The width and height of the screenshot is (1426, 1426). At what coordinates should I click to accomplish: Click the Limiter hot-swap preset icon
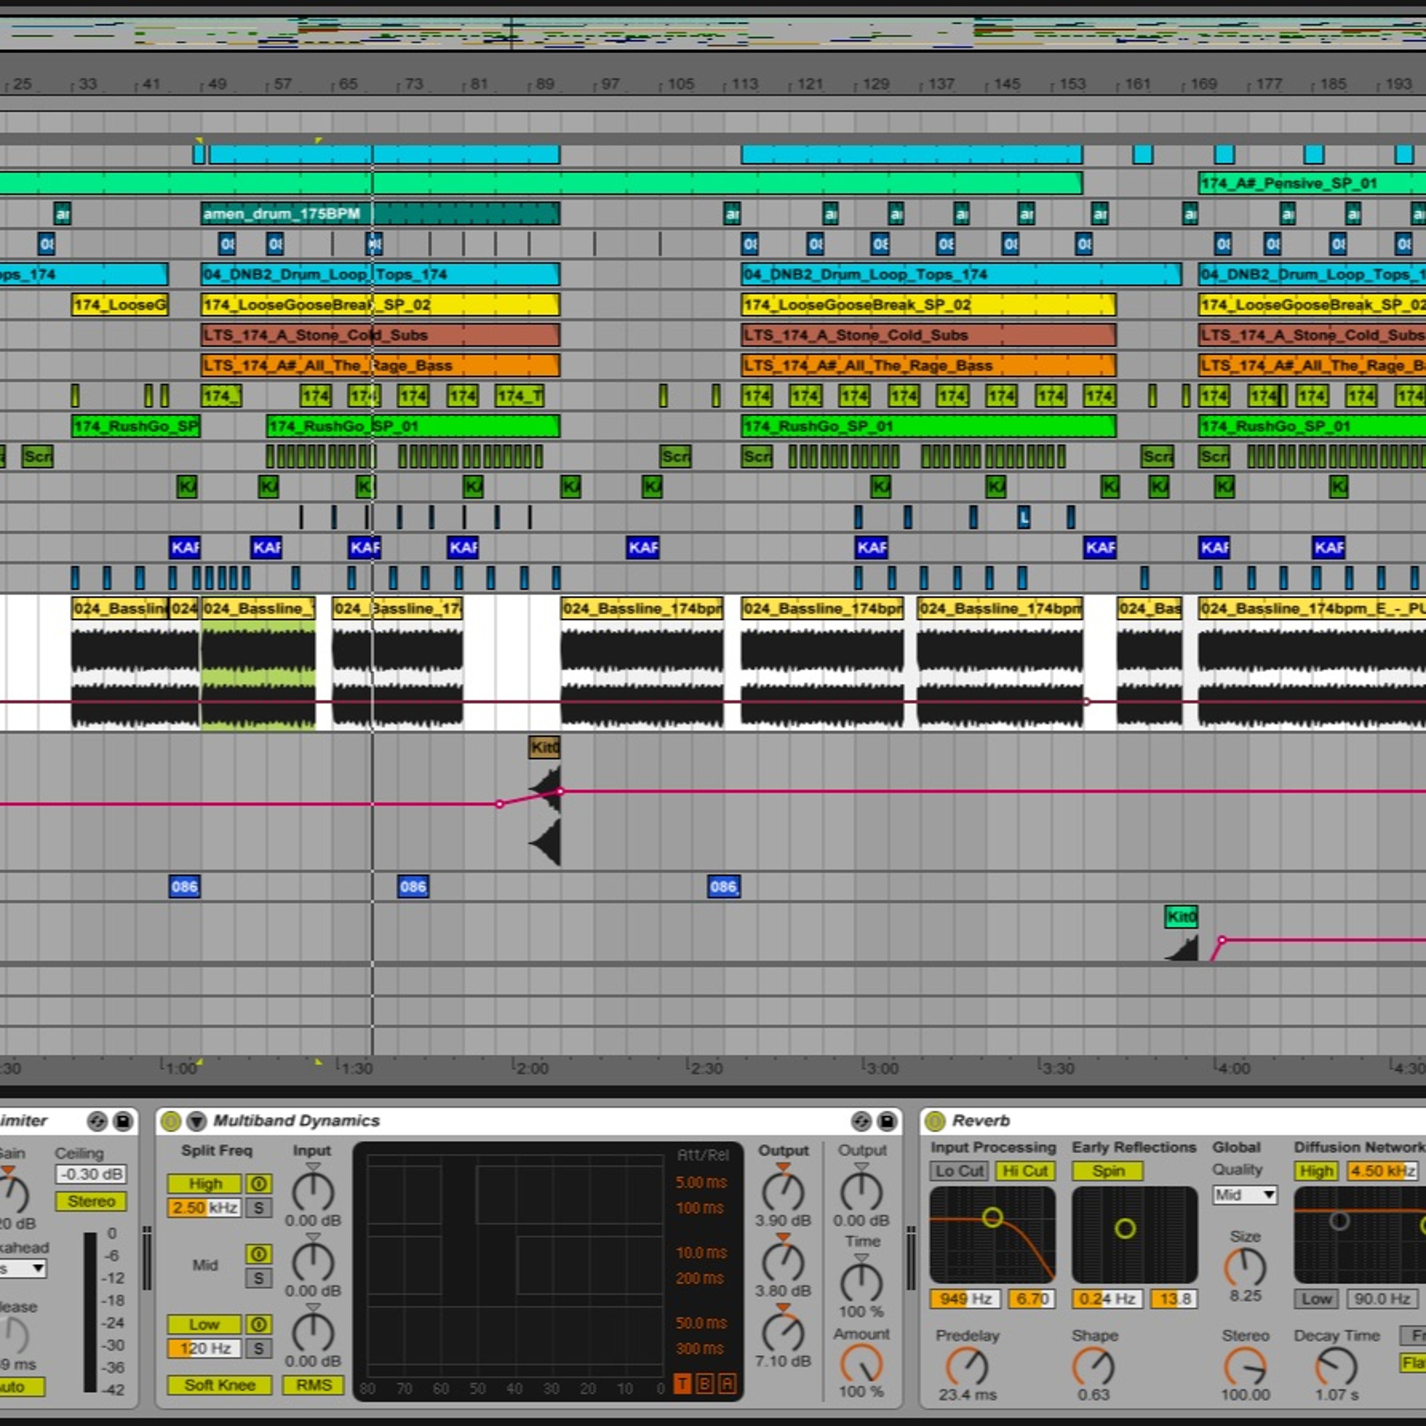[96, 1121]
